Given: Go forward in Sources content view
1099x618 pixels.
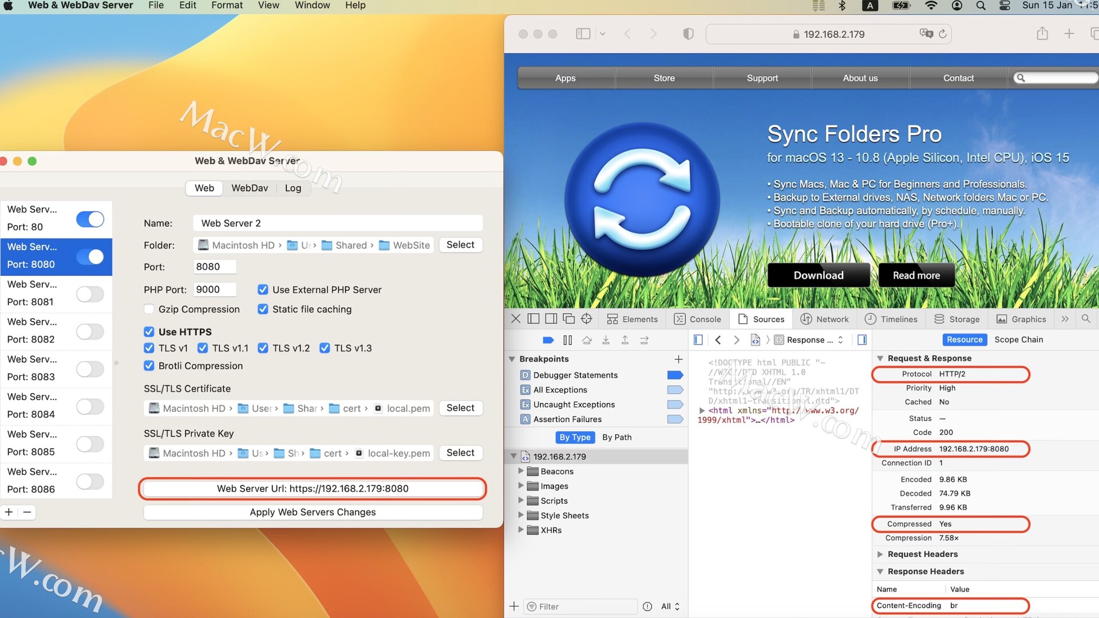Looking at the screenshot, I should pos(737,340).
